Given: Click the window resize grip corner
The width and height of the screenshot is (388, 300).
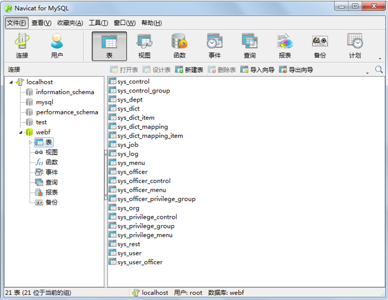Looking at the screenshot, I should coord(382,294).
